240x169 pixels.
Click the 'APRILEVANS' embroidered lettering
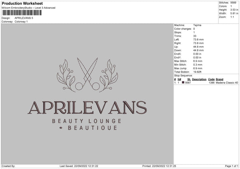[x=87, y=108]
